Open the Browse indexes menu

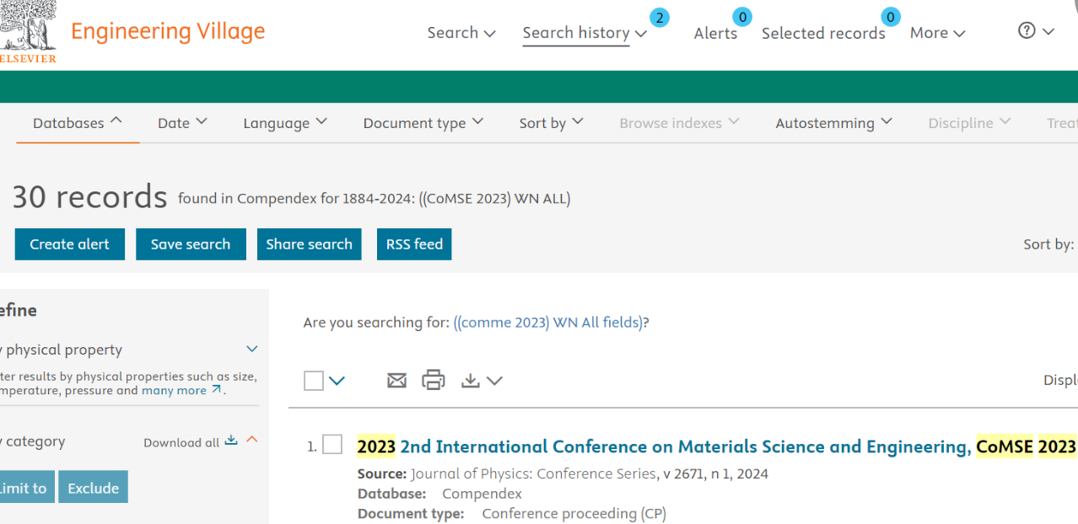click(x=679, y=123)
